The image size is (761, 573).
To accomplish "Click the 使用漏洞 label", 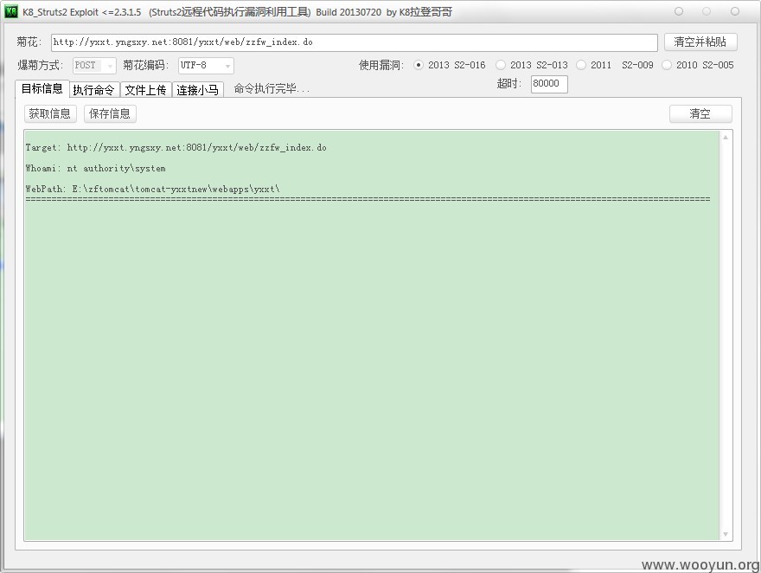I will 381,65.
